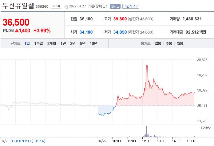Click the 12:00 time axis label

pyautogui.click(x=146, y=141)
